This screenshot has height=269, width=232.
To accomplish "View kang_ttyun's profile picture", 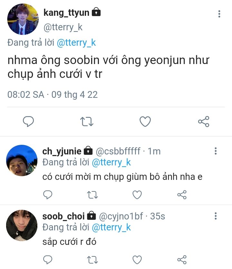I will pyautogui.click(x=23, y=19).
